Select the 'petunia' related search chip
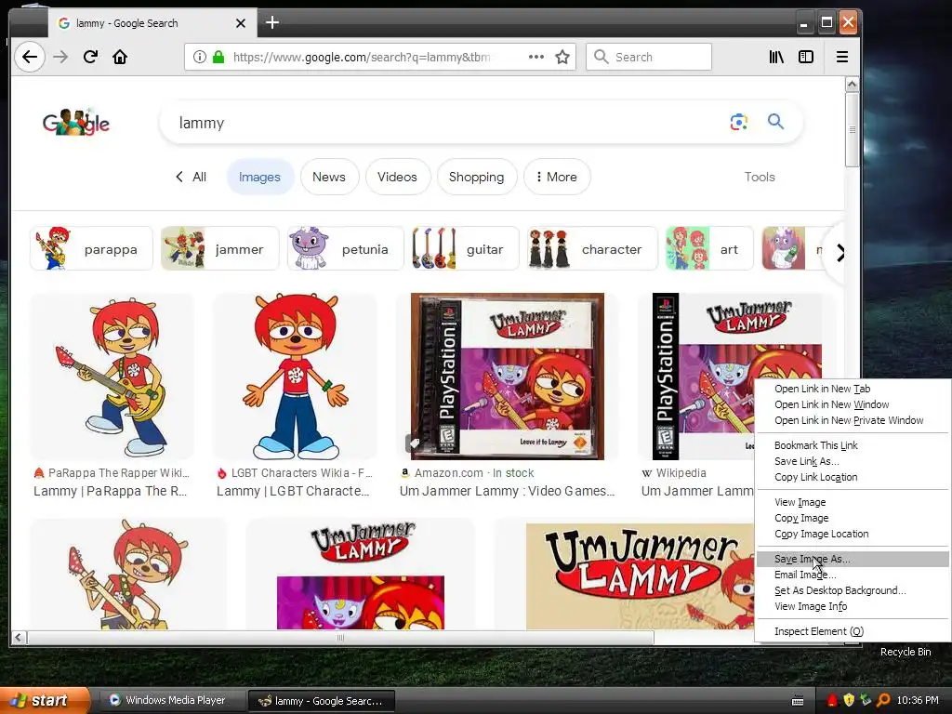952x714 pixels. pyautogui.click(x=346, y=248)
